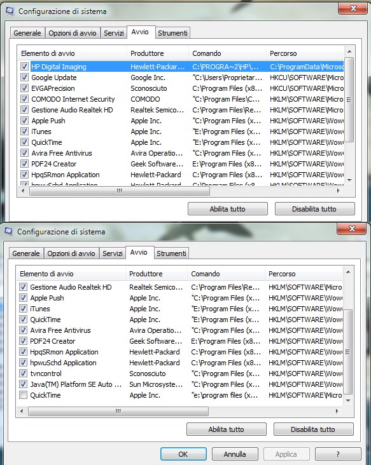
Task: Sort by Comando column in upper window
Action: tap(228, 53)
